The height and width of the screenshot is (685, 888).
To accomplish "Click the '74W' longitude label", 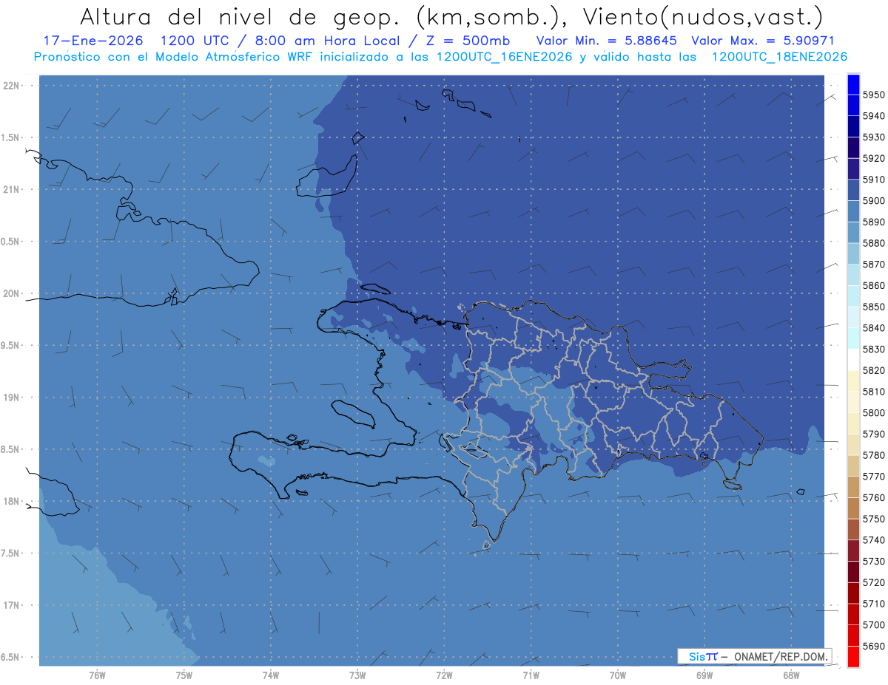I will click(x=270, y=675).
